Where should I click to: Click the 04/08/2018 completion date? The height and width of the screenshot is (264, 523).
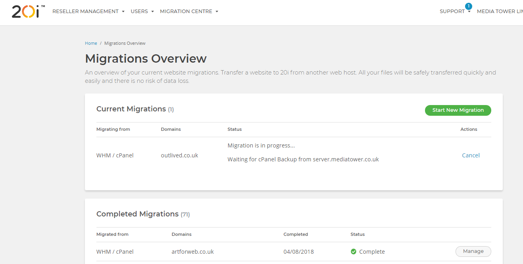tap(298, 252)
